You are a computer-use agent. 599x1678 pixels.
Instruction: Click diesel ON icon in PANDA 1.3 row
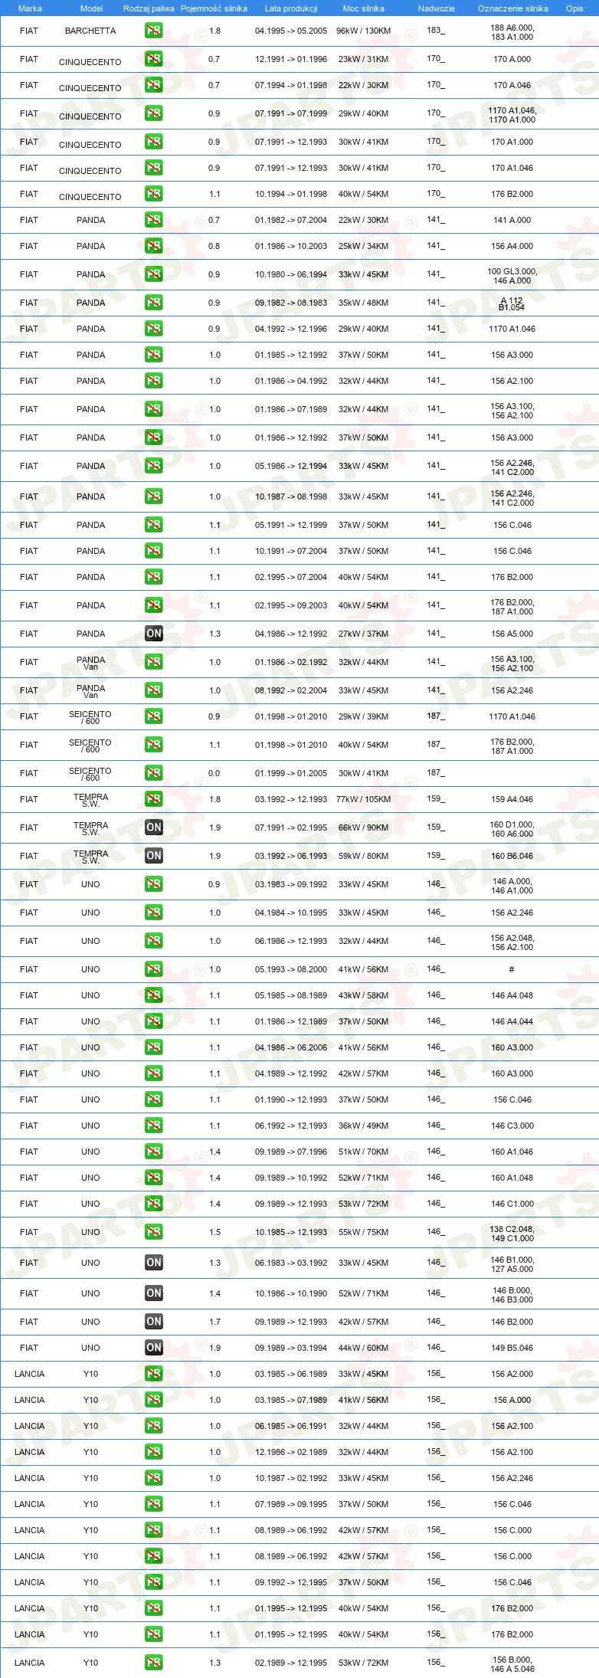[x=153, y=634]
